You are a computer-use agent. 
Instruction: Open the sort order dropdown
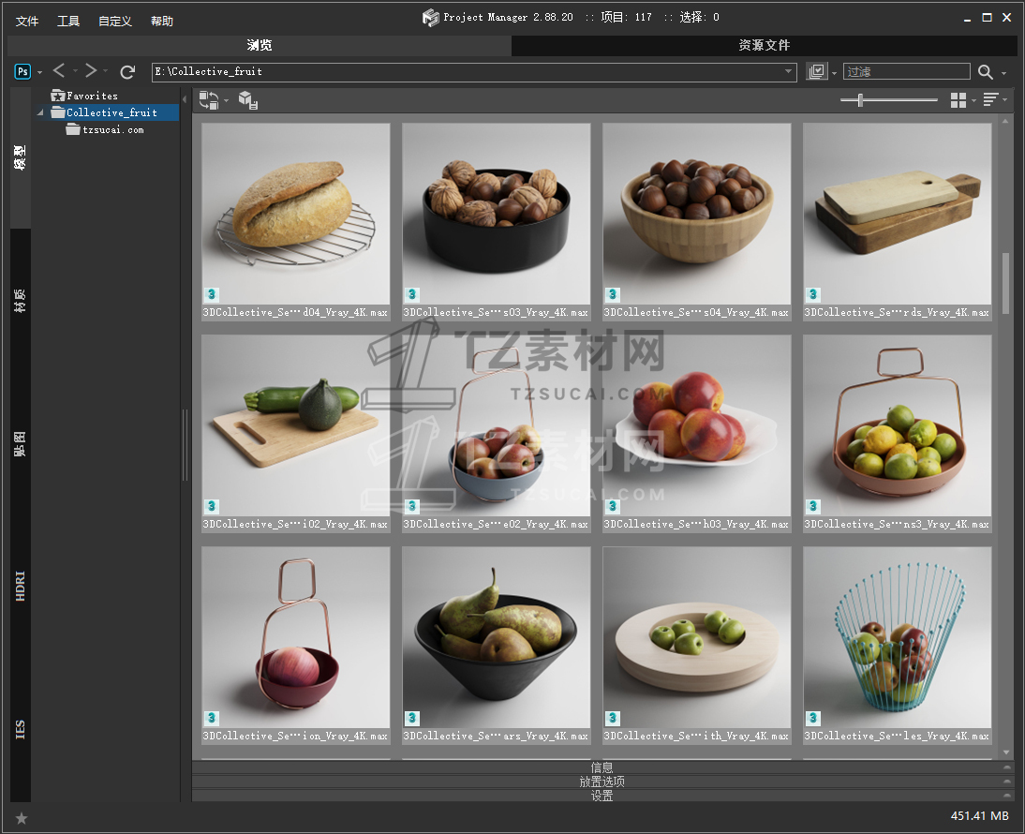pos(992,100)
